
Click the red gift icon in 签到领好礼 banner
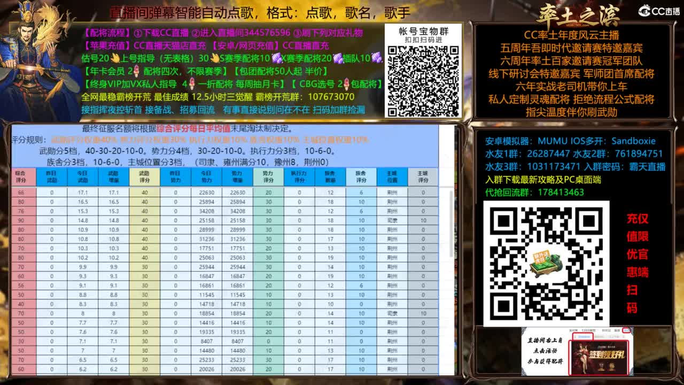(611, 365)
